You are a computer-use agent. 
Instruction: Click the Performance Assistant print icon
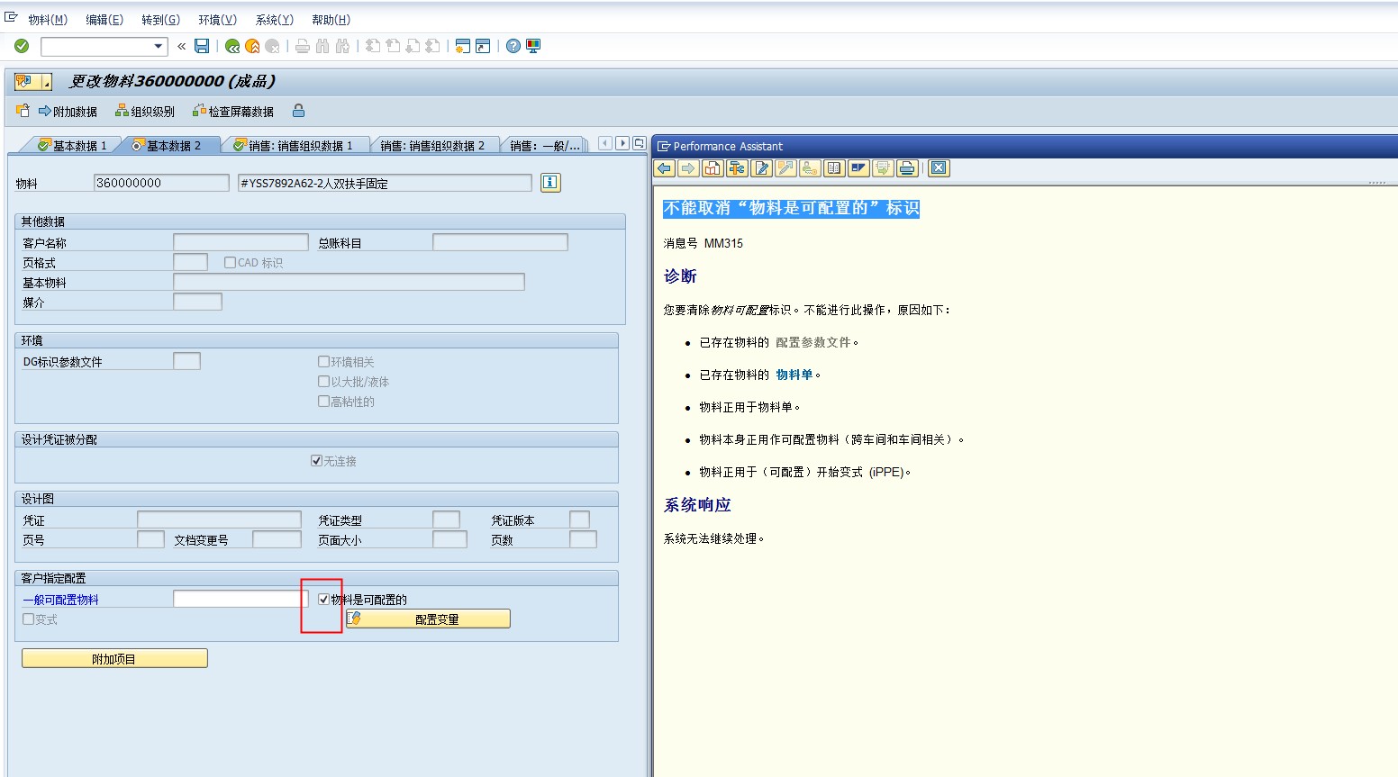point(907,168)
